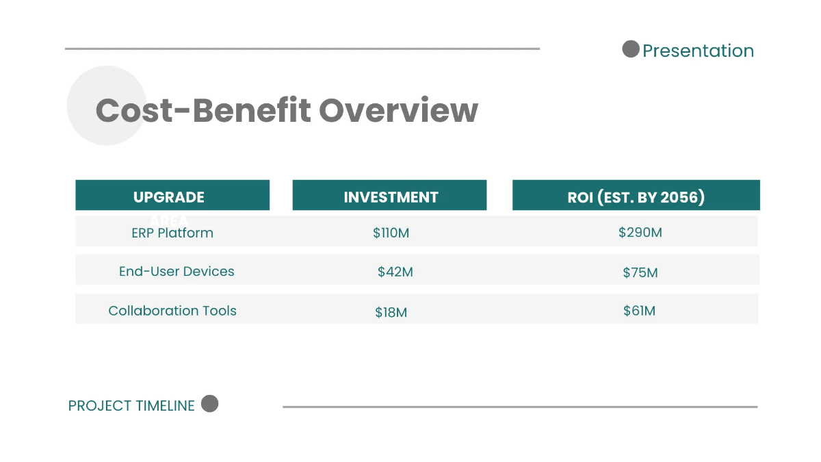Click the End-User Devices row label

177,271
